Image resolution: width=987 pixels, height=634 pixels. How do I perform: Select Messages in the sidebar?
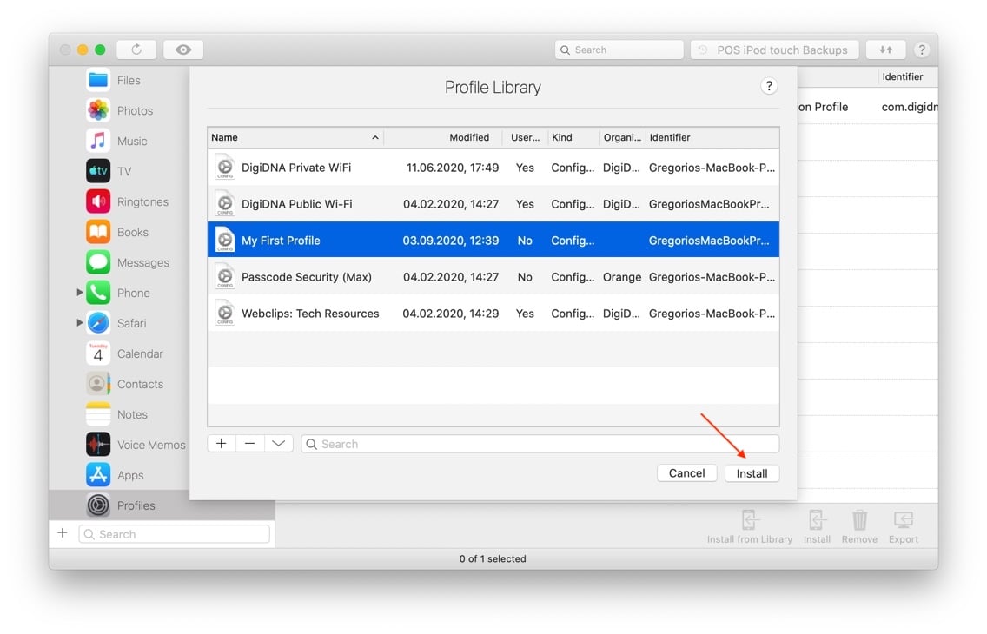click(142, 262)
